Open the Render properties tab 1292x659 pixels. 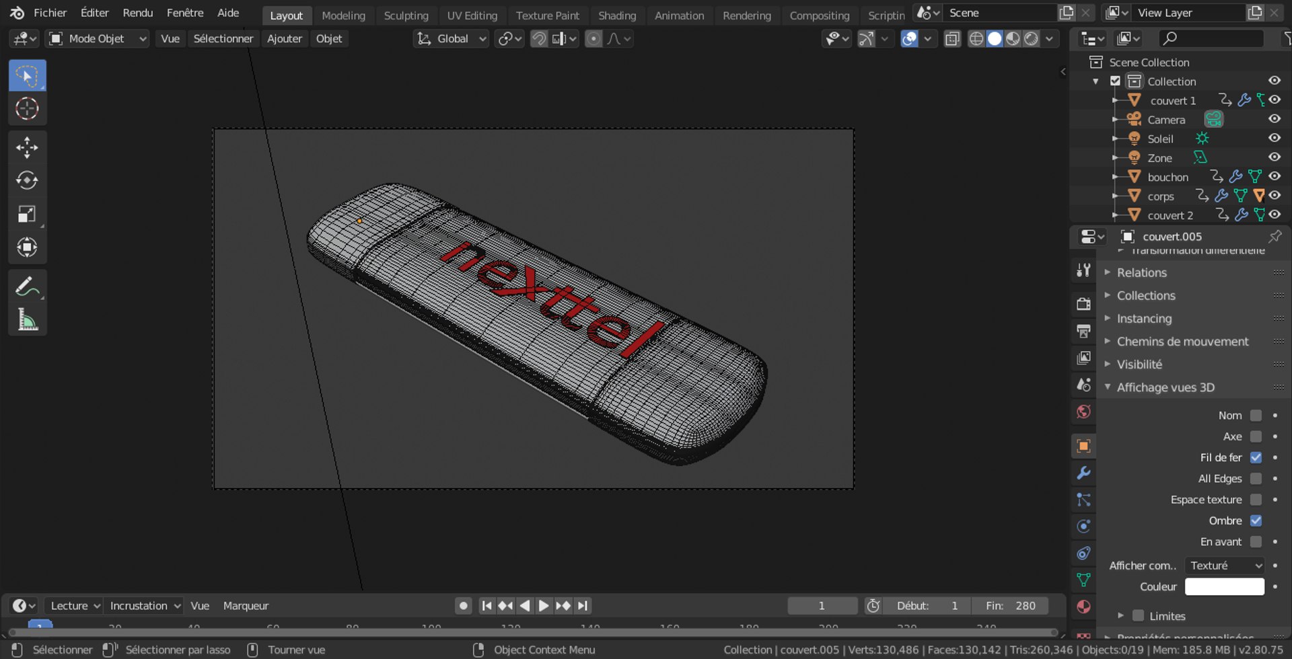coord(1083,304)
